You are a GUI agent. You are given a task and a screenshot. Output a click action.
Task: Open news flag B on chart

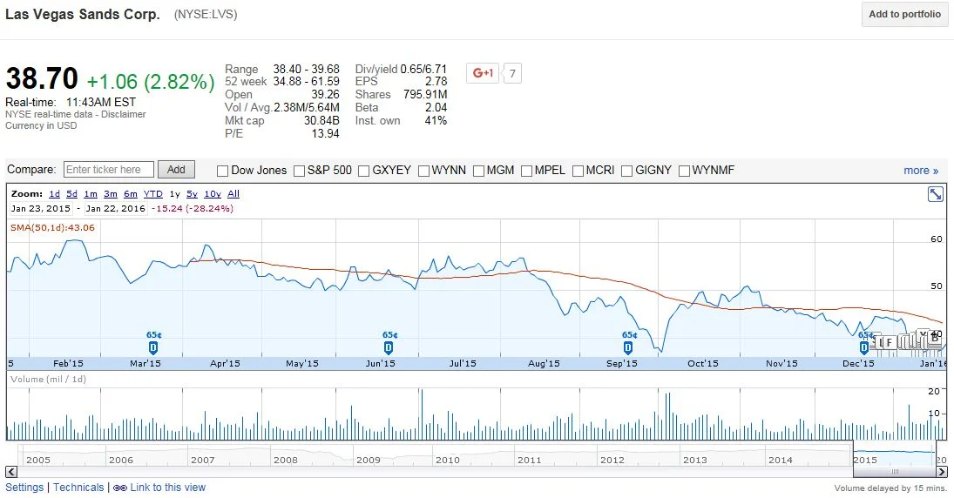point(935,339)
